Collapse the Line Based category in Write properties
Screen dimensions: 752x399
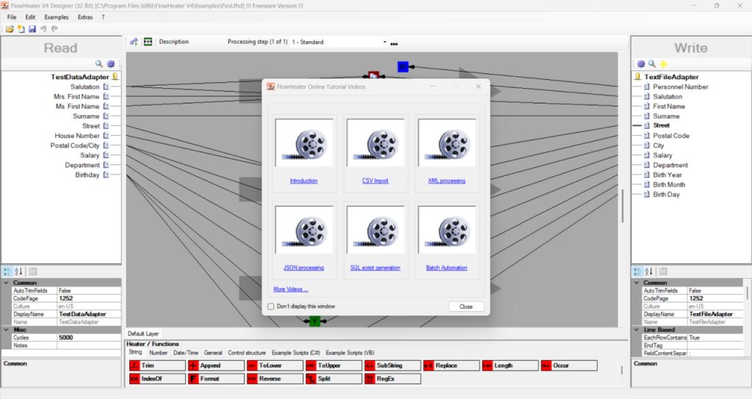coord(637,329)
